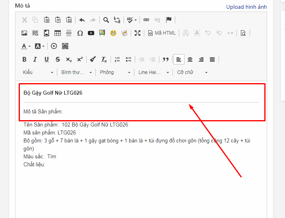Image resolution: width=285 pixels, height=218 pixels.
Task: Insert a link with the chain icon
Action: (x=146, y=20)
